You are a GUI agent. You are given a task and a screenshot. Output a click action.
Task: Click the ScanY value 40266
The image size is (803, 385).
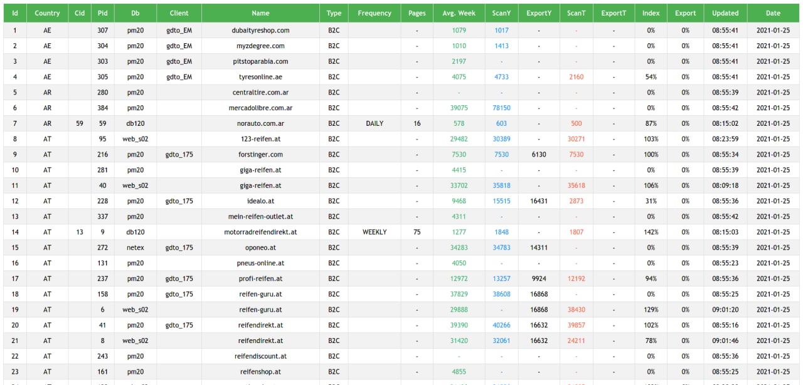[501, 326]
